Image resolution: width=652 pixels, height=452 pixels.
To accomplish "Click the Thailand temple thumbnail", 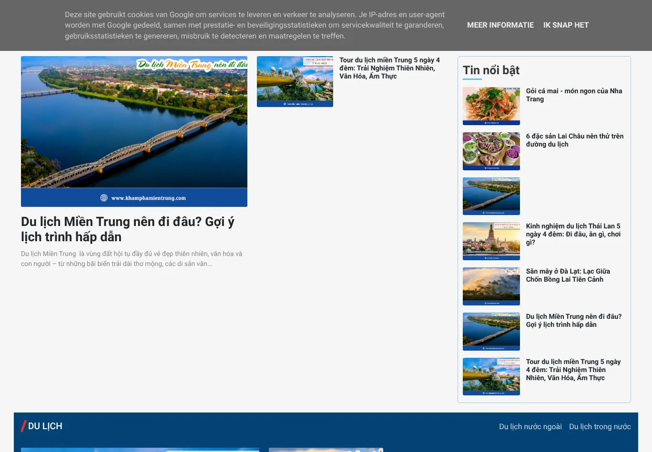I will click(x=491, y=241).
